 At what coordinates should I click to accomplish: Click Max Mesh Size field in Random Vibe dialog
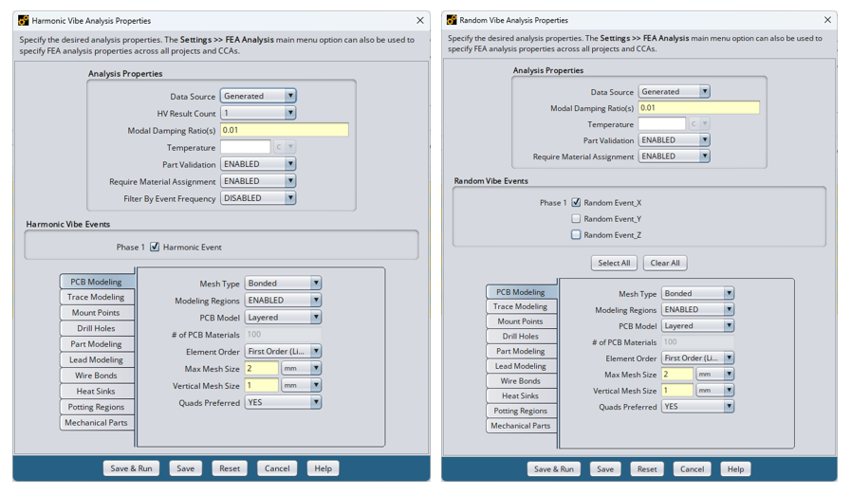[677, 375]
